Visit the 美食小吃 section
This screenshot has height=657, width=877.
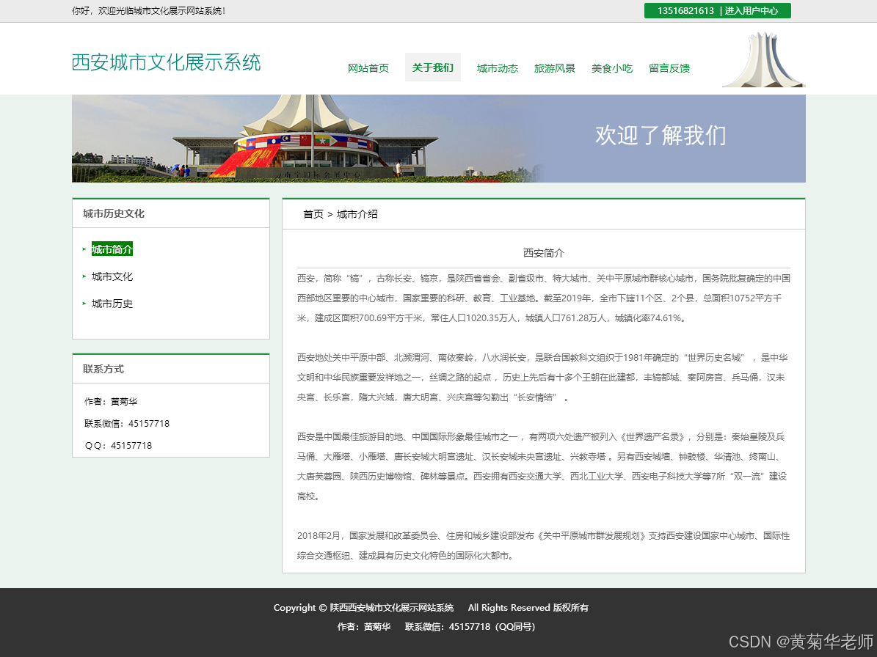(x=612, y=68)
